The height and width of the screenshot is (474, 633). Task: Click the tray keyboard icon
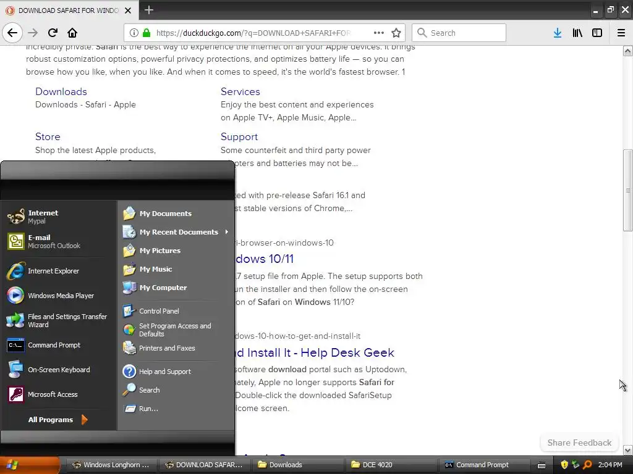tap(542, 465)
